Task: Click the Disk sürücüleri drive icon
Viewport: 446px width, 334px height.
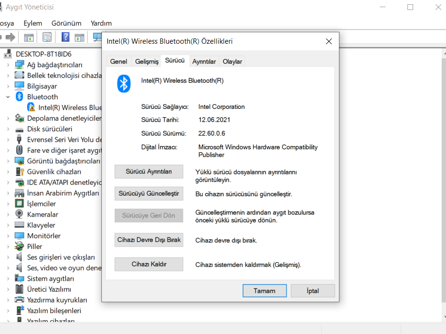Action: coord(20,130)
